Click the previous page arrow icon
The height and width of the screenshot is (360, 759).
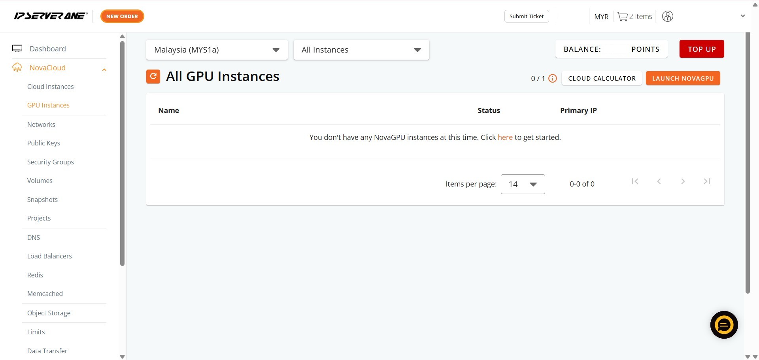pyautogui.click(x=659, y=181)
